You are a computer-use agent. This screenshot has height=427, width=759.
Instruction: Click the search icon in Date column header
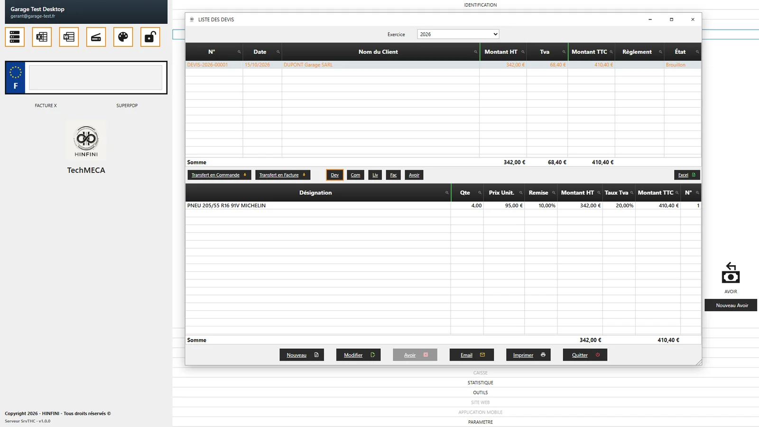[278, 52]
